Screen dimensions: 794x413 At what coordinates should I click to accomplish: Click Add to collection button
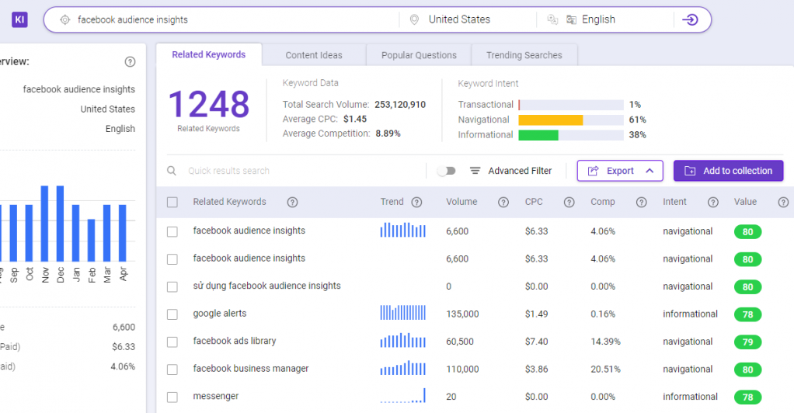[728, 171]
